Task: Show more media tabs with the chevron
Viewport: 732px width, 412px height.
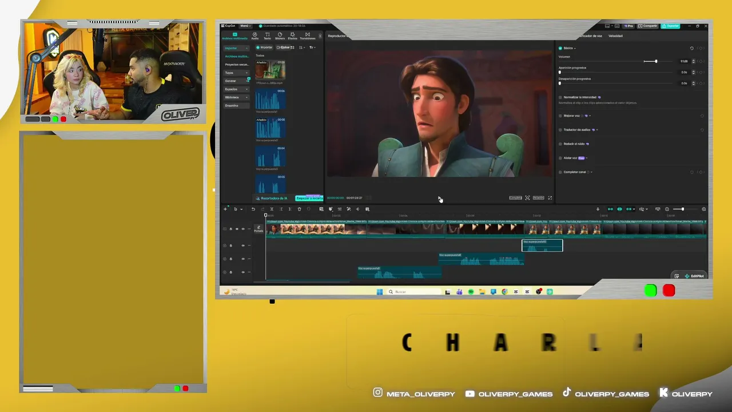Action: (x=320, y=36)
